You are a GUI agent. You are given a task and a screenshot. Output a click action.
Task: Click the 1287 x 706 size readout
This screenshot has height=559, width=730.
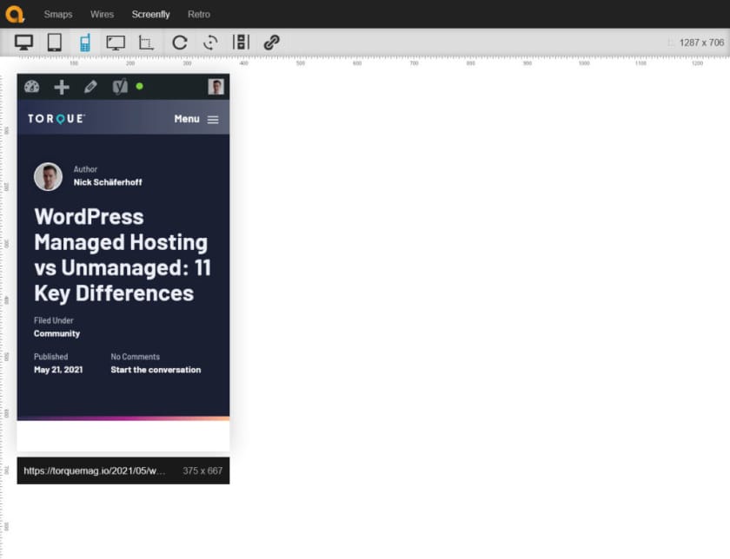[x=701, y=43]
